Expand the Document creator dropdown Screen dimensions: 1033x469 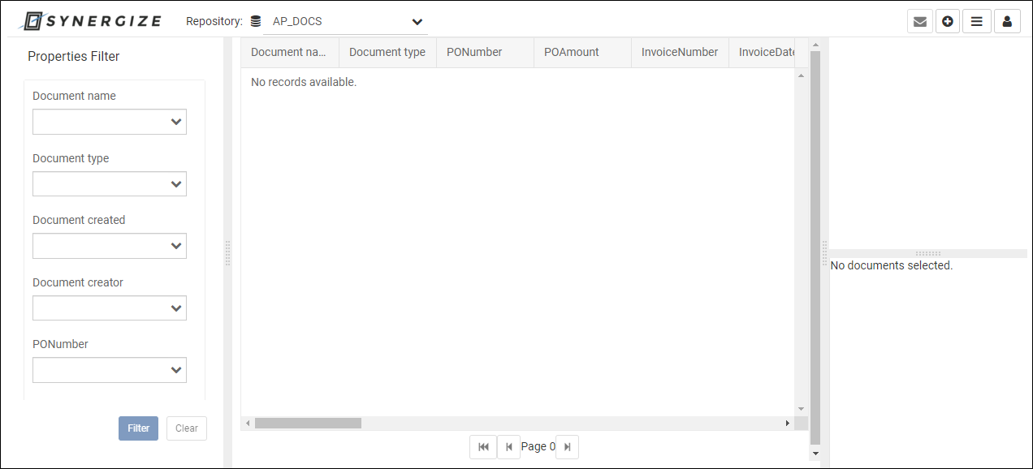[x=109, y=308]
